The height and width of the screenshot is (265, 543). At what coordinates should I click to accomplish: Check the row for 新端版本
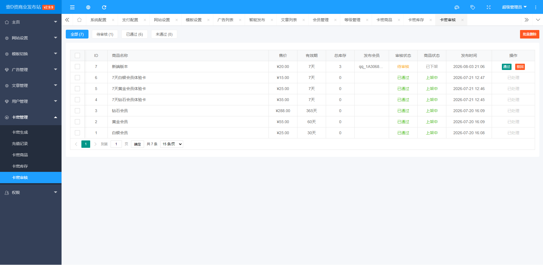point(77,67)
